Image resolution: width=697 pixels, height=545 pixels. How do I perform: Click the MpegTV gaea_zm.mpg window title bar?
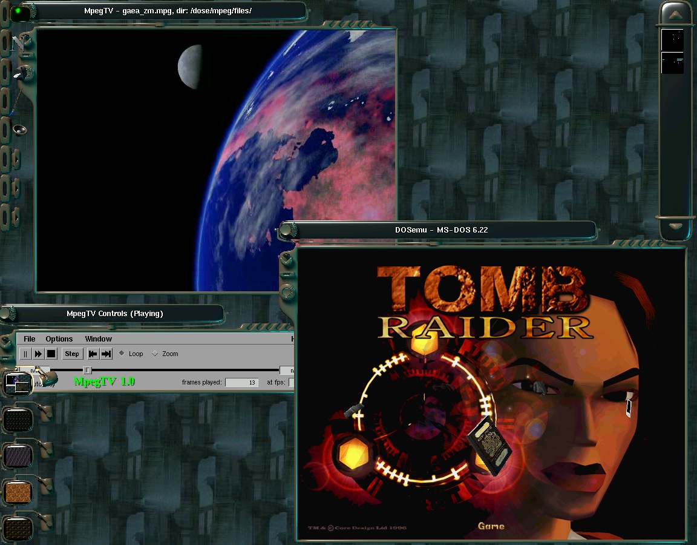168,11
